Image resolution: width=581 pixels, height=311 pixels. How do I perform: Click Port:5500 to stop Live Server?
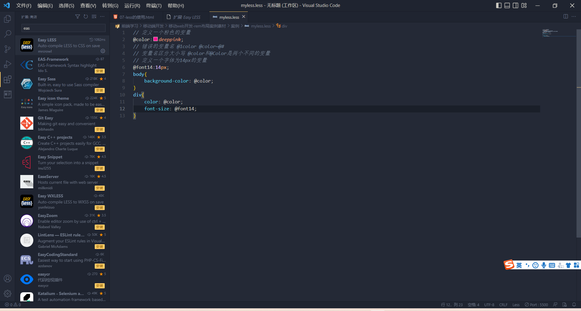coord(536,305)
